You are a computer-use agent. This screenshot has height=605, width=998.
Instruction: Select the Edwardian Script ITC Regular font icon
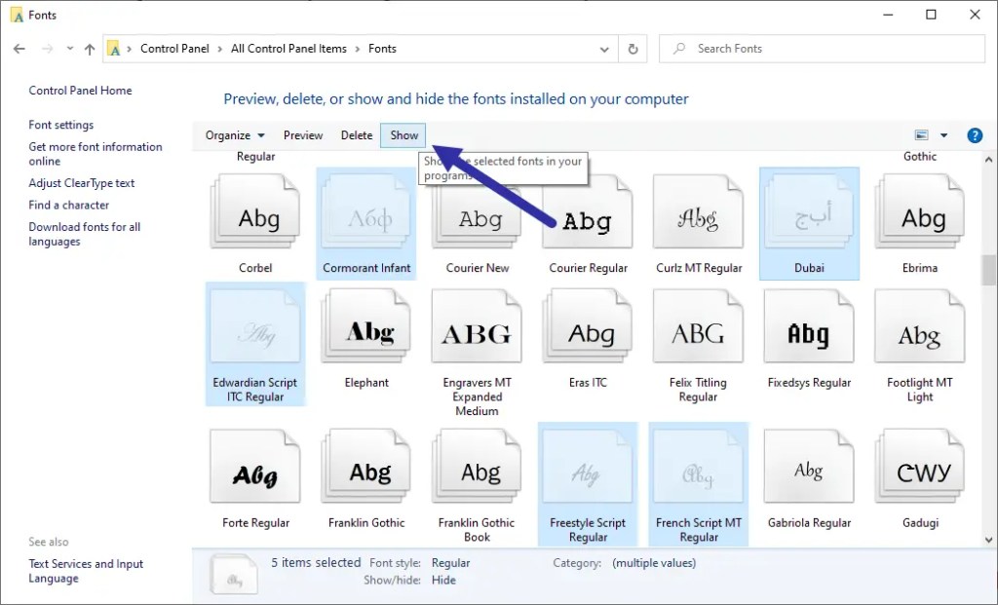[254, 326]
